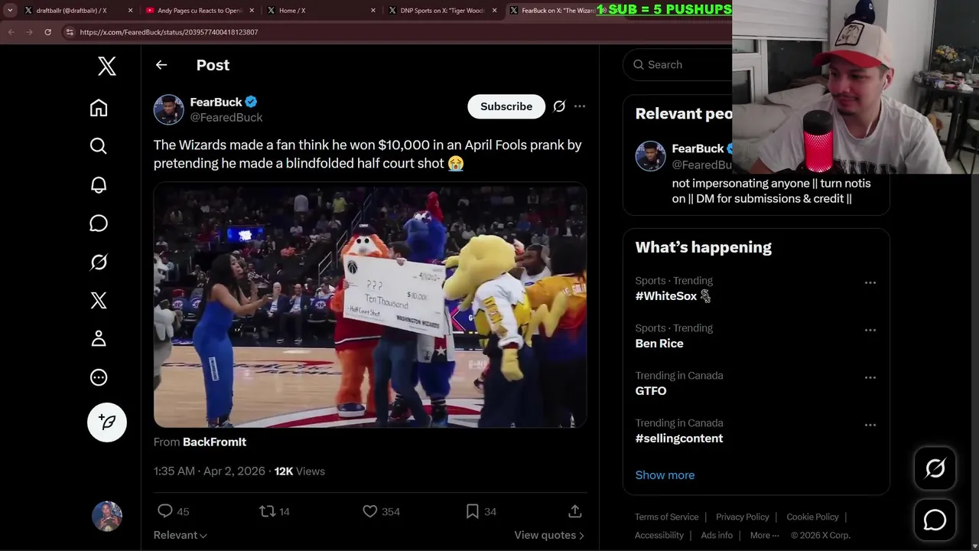Close the draftballr tab
The image size is (979, 551).
130,10
